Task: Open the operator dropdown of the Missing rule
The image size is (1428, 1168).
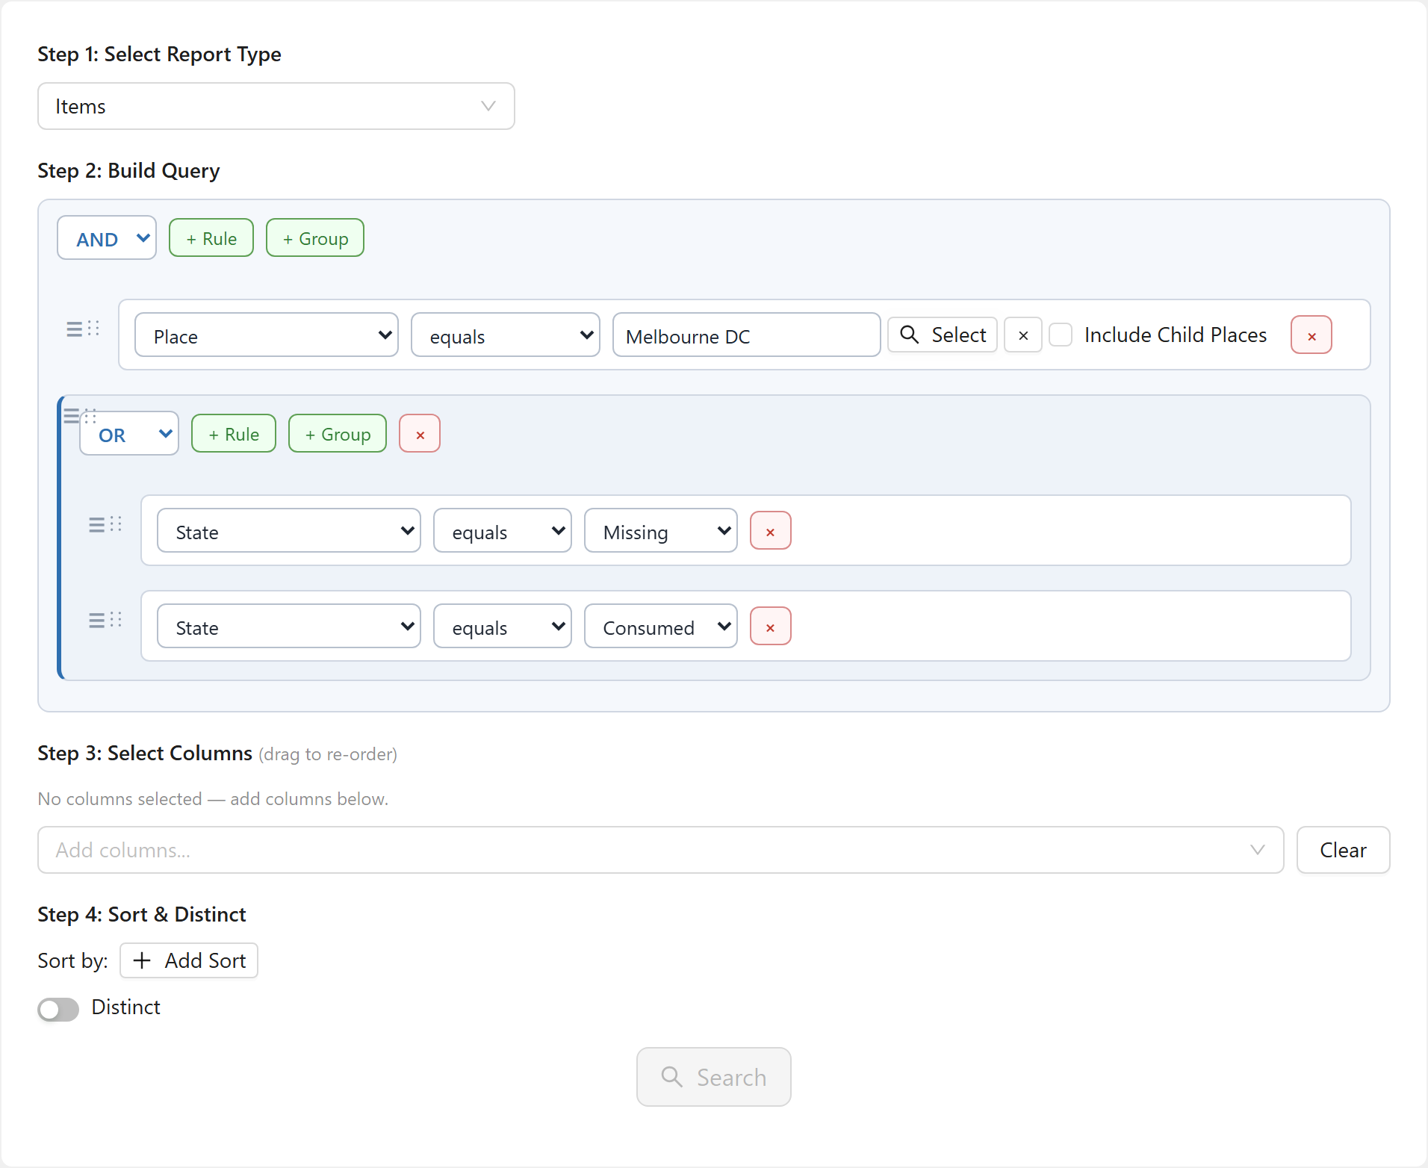Action: [x=503, y=531]
